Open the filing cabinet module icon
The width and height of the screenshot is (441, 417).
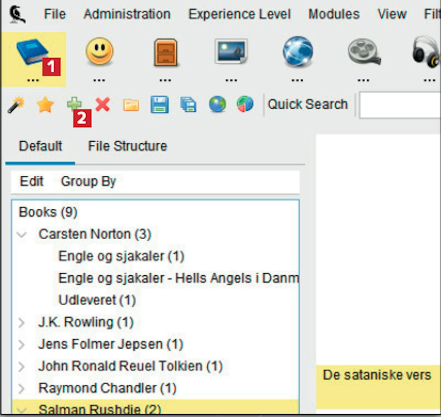coord(166,52)
